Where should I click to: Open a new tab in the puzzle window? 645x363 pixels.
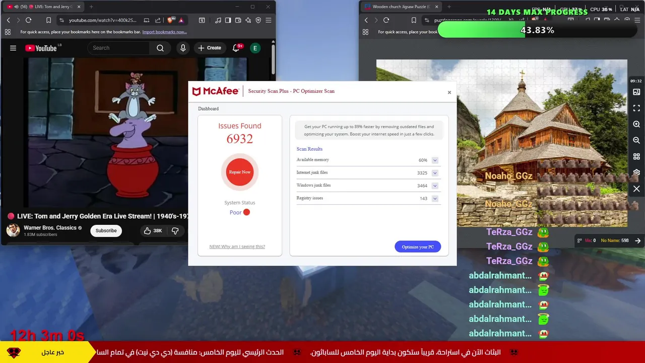[449, 7]
